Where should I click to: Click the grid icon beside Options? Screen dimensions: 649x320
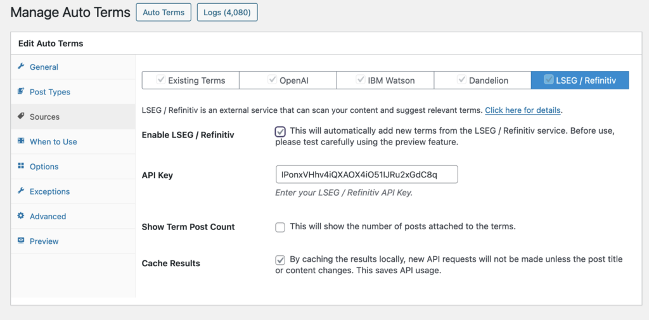21,166
